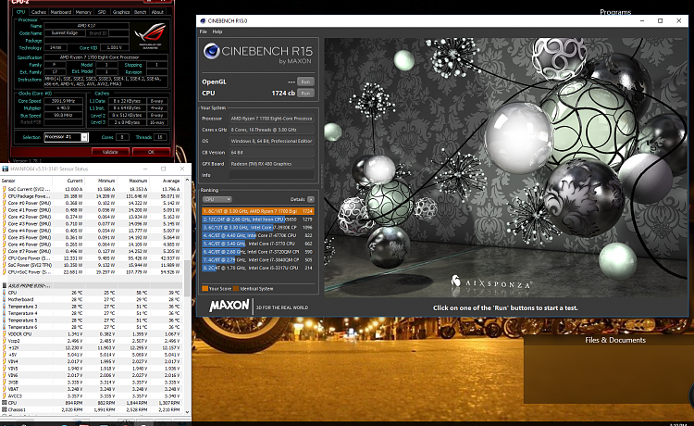Open the Processor #1 selection dropdown in CPU-Z
This screenshot has width=694, height=426.
[x=66, y=137]
